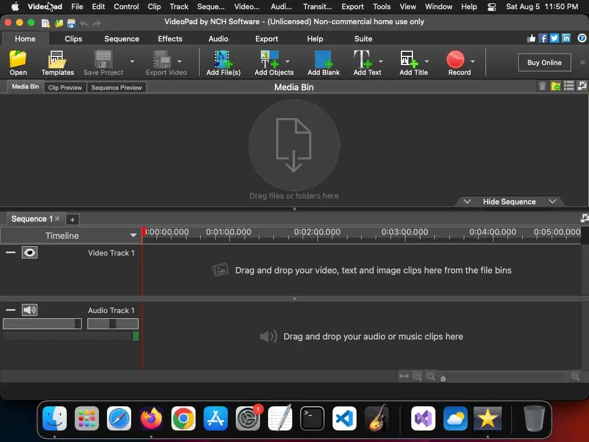Click the timeline zoom slider handle

(x=443, y=378)
